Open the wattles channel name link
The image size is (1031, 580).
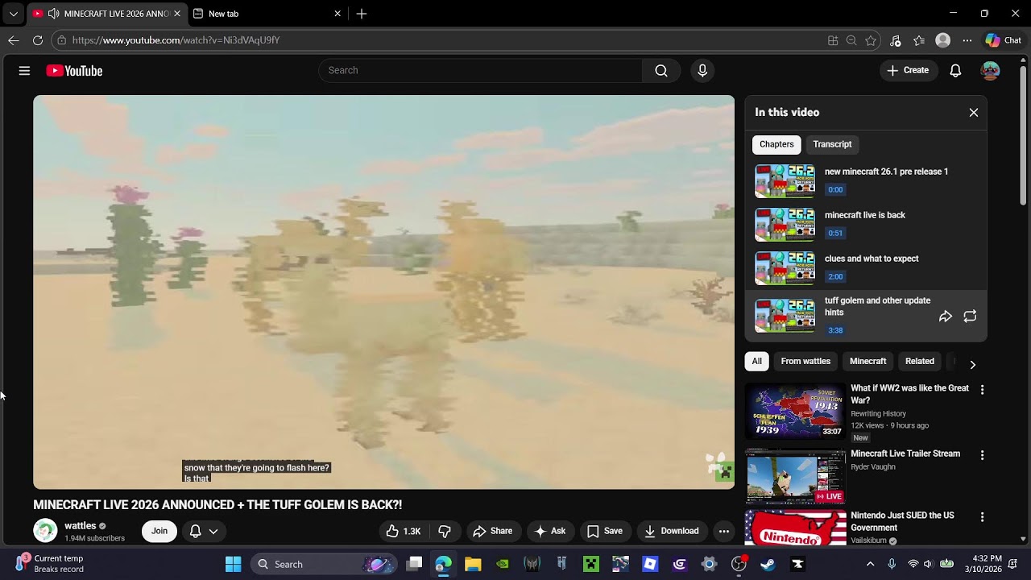81,526
